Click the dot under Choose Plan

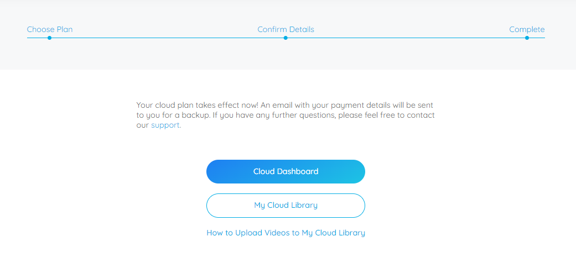point(50,38)
